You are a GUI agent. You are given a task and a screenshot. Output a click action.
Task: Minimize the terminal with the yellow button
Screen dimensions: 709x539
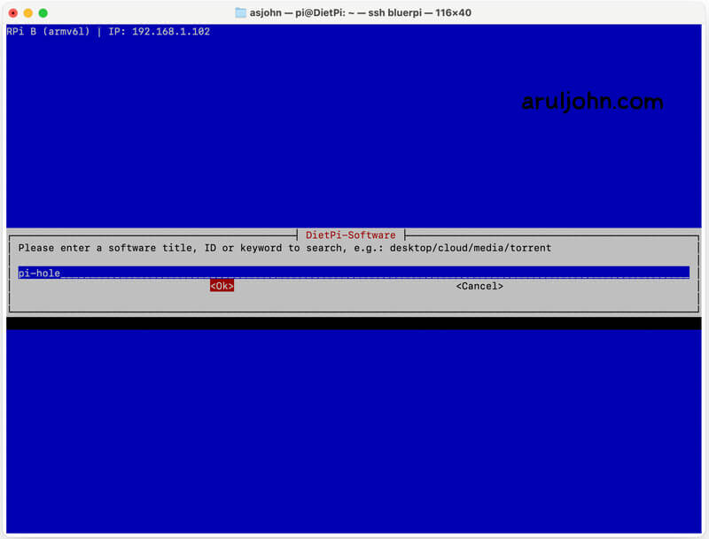[27, 13]
